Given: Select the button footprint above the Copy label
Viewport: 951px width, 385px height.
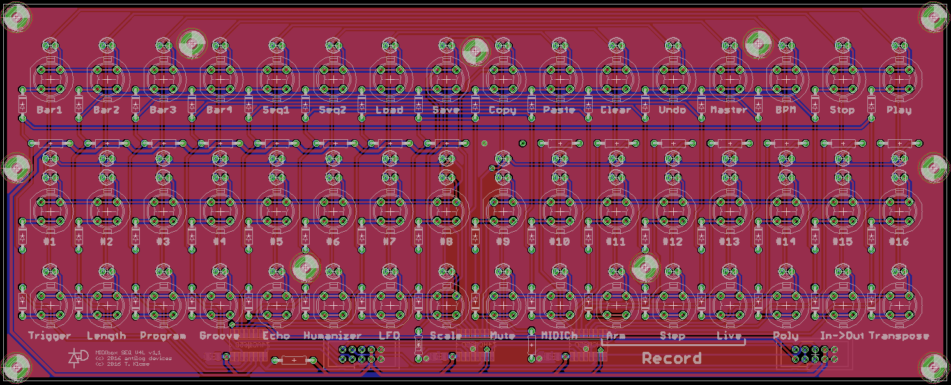Looking at the screenshot, I should [x=503, y=79].
